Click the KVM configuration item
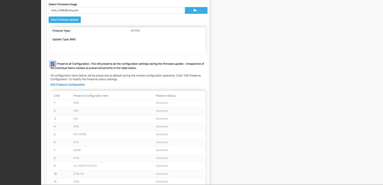The width and height of the screenshot is (383, 185). pyautogui.click(x=76, y=158)
